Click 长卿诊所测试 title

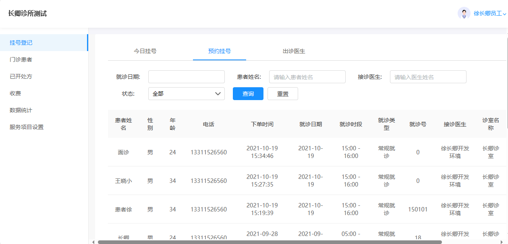27,13
